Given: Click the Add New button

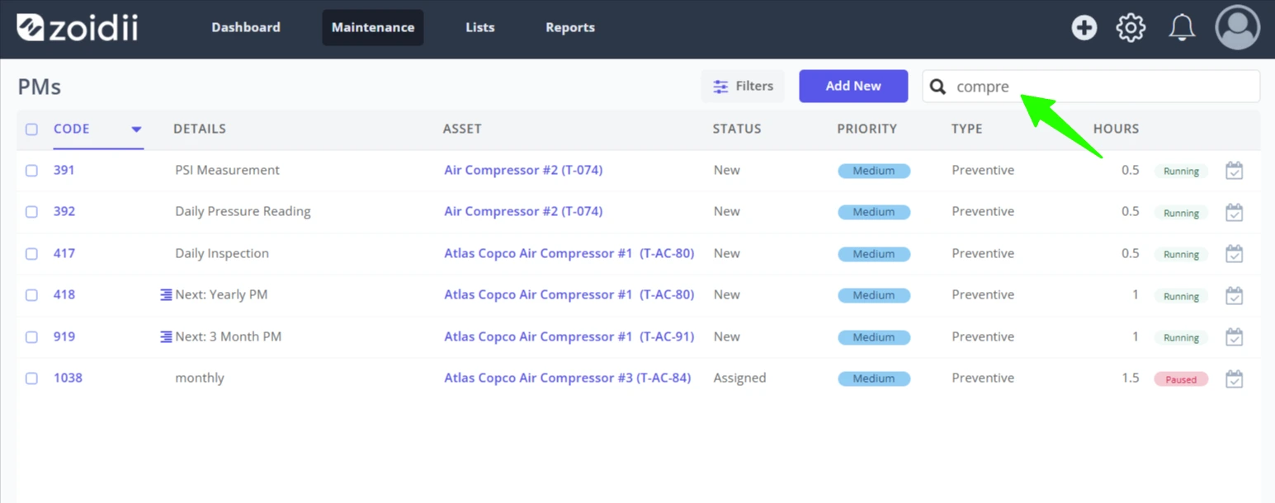Looking at the screenshot, I should click(x=853, y=86).
